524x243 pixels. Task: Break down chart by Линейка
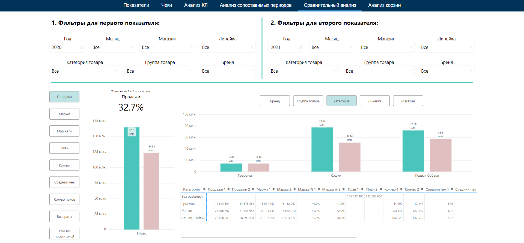(x=375, y=101)
